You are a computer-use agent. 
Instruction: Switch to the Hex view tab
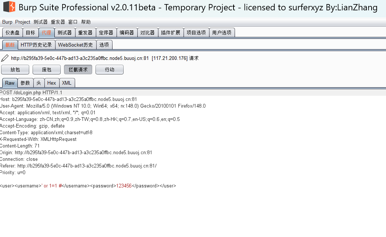click(x=52, y=83)
